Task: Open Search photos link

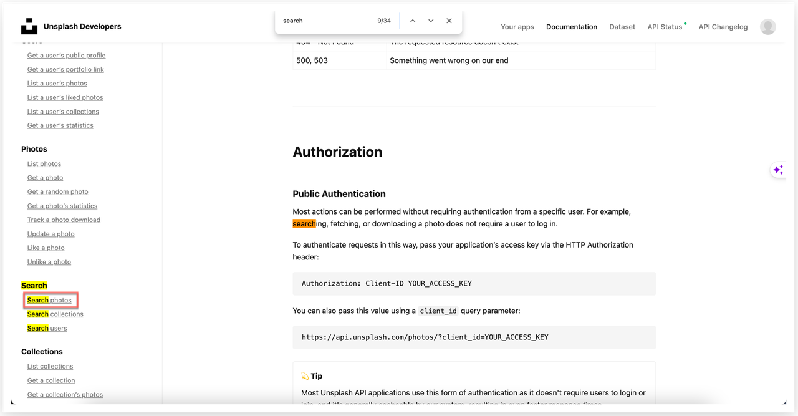Action: tap(49, 301)
